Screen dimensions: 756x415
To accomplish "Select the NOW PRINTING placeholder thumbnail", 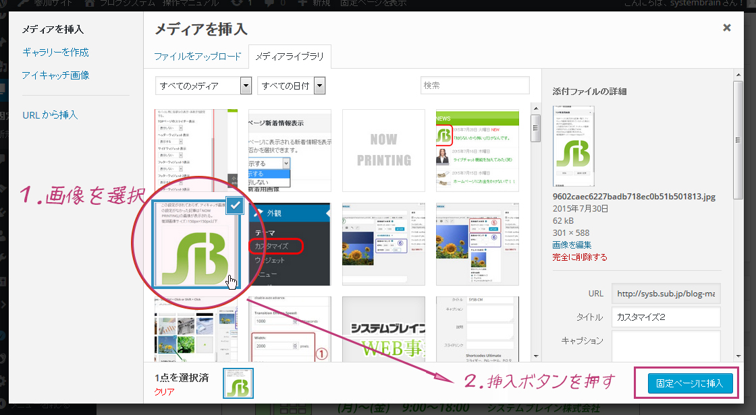I will 383,150.
